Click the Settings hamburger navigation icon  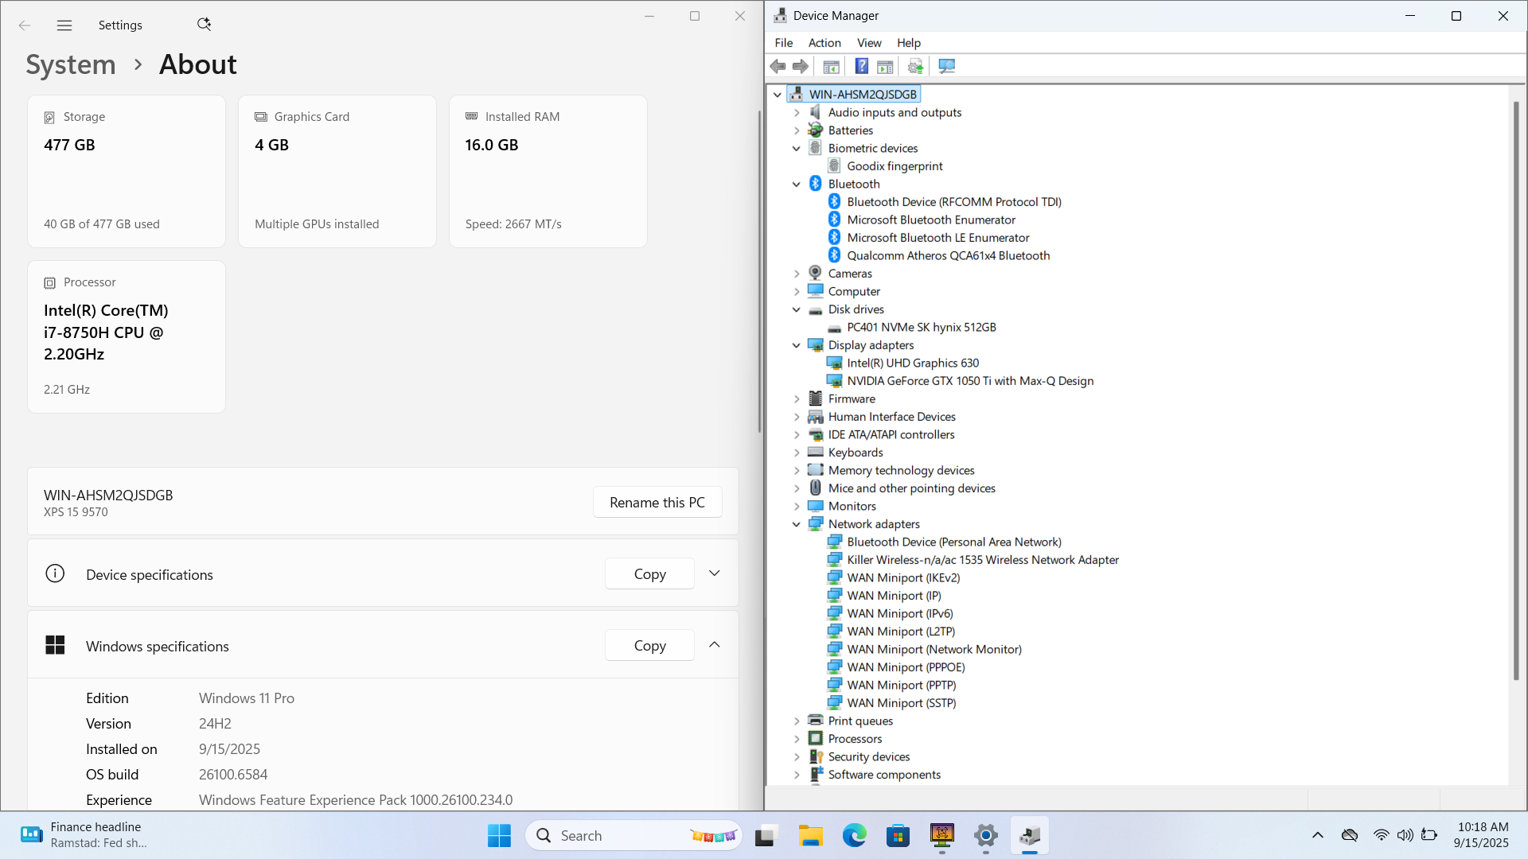pyautogui.click(x=64, y=25)
